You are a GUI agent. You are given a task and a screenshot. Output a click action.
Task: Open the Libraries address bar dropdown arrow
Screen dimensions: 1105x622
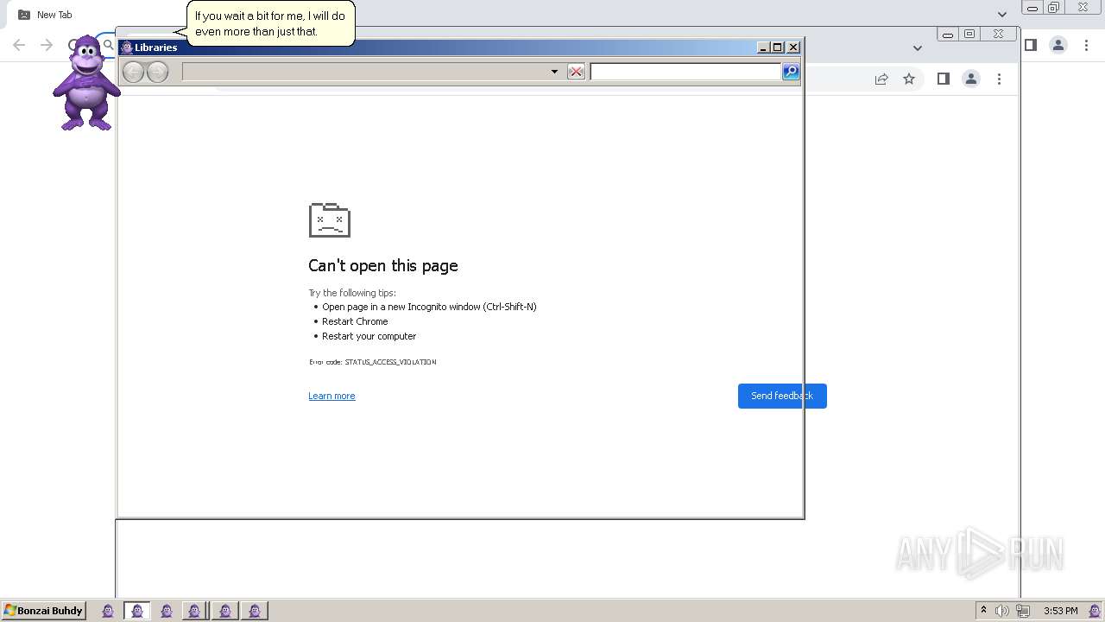pos(554,72)
